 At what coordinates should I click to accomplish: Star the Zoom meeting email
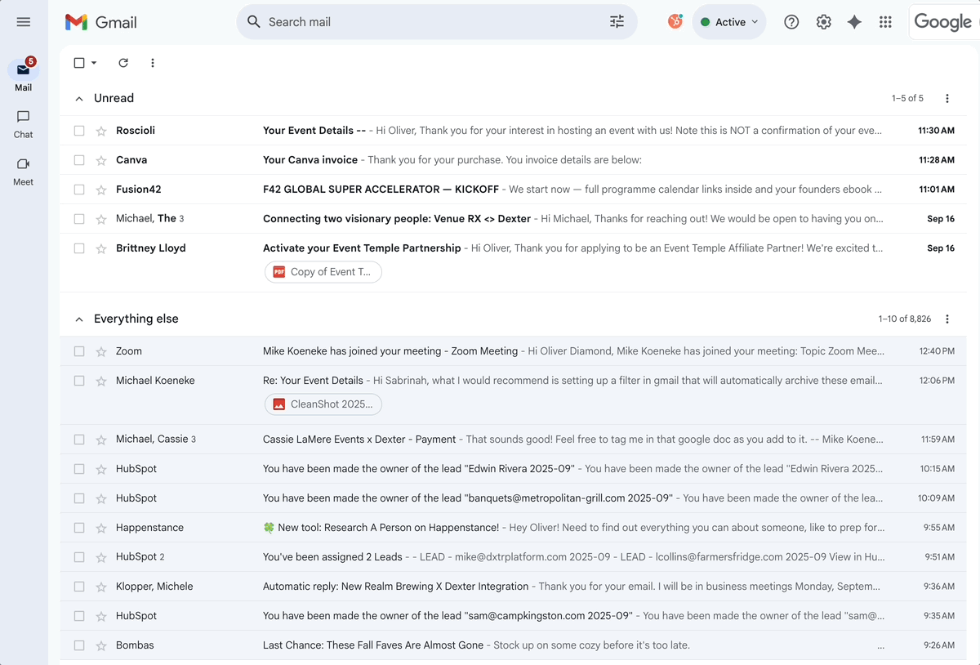pyautogui.click(x=101, y=351)
